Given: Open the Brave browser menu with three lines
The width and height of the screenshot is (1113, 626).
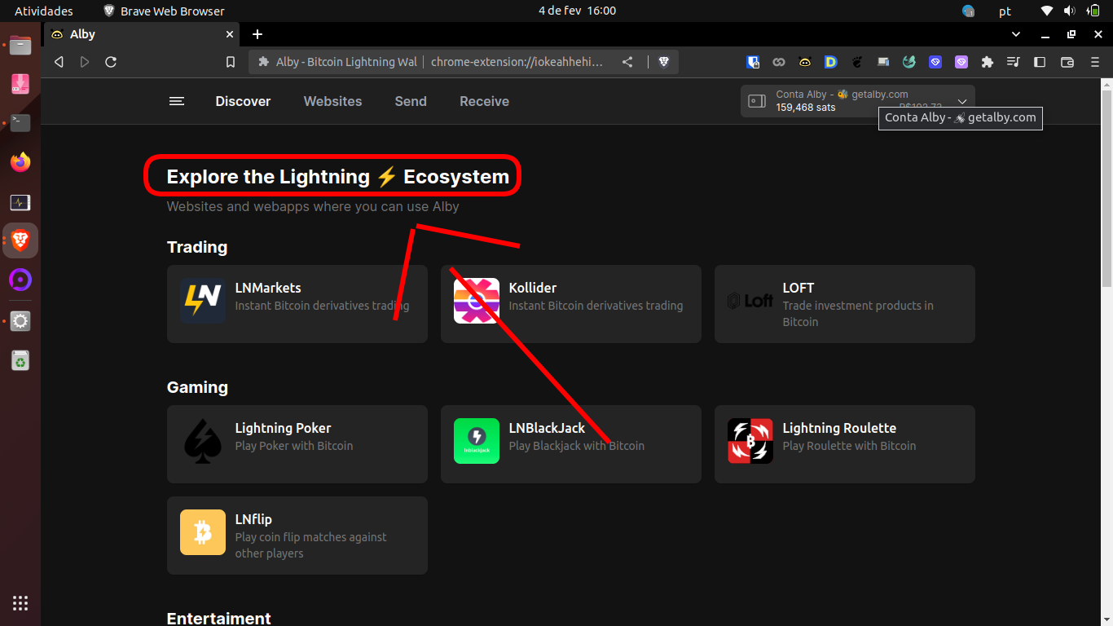Looking at the screenshot, I should (x=1093, y=61).
